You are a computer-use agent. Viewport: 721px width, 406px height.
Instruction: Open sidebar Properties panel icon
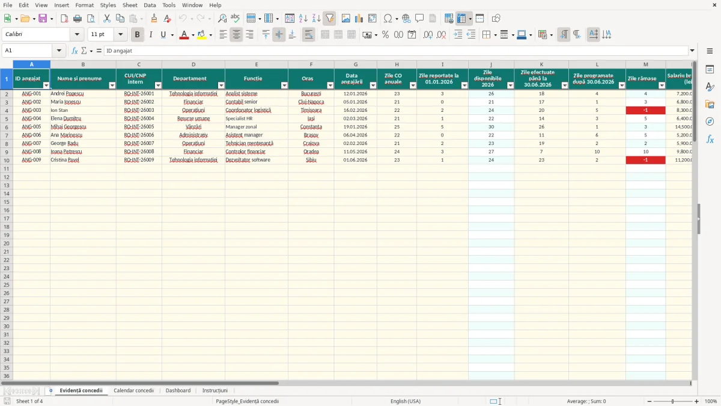pos(710,69)
